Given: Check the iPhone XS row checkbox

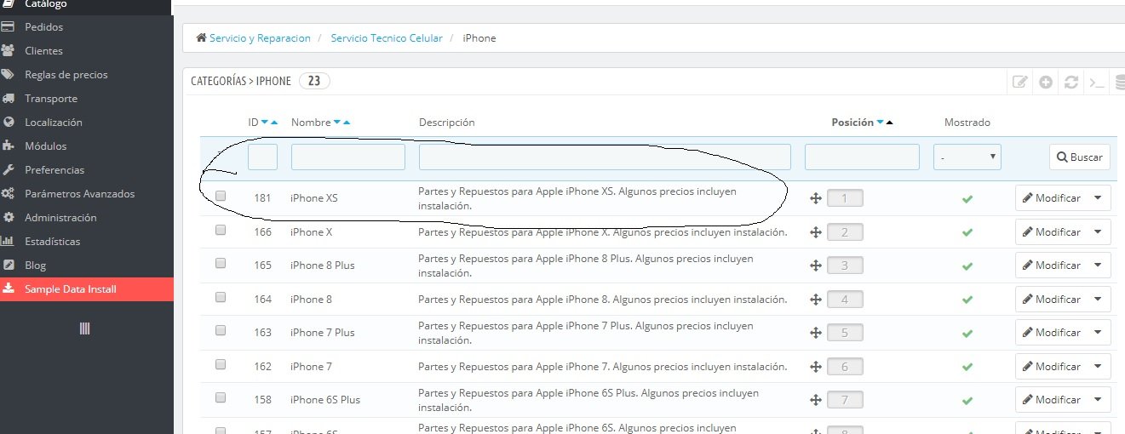Looking at the screenshot, I should 221,196.
